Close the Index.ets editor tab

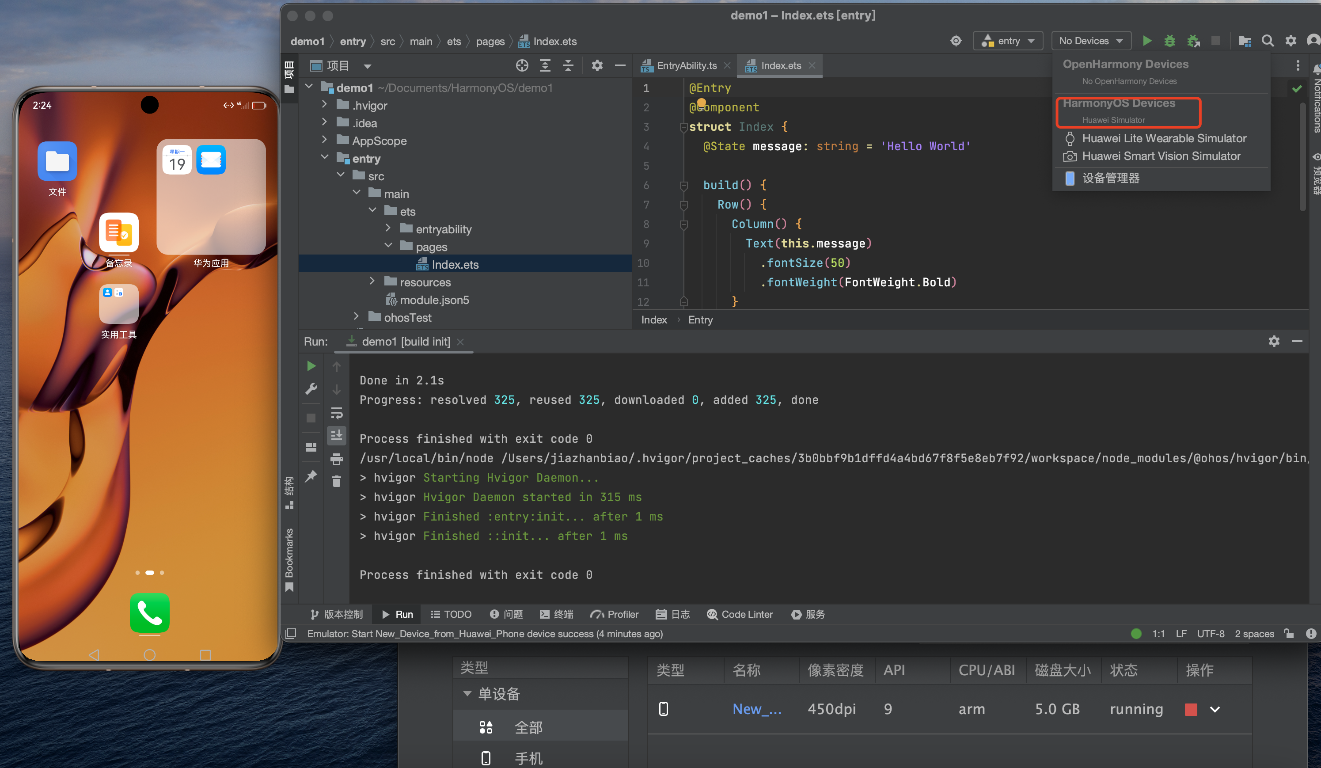[x=812, y=65]
